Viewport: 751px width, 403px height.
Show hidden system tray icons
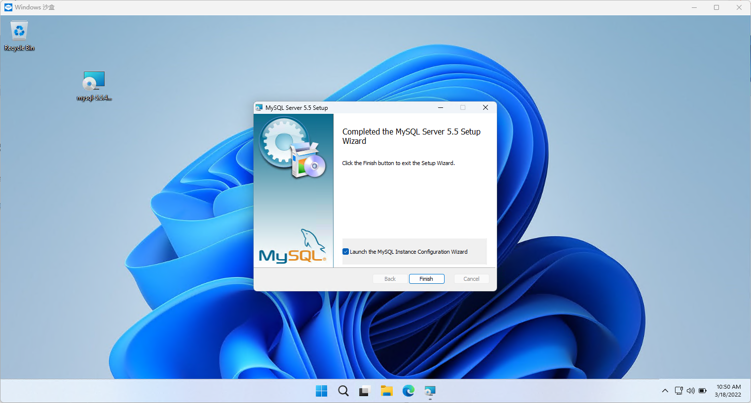click(665, 391)
